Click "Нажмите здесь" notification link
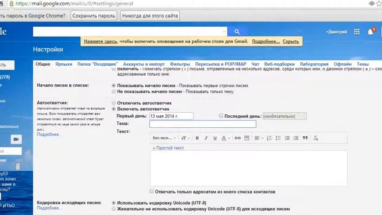 pos(100,41)
